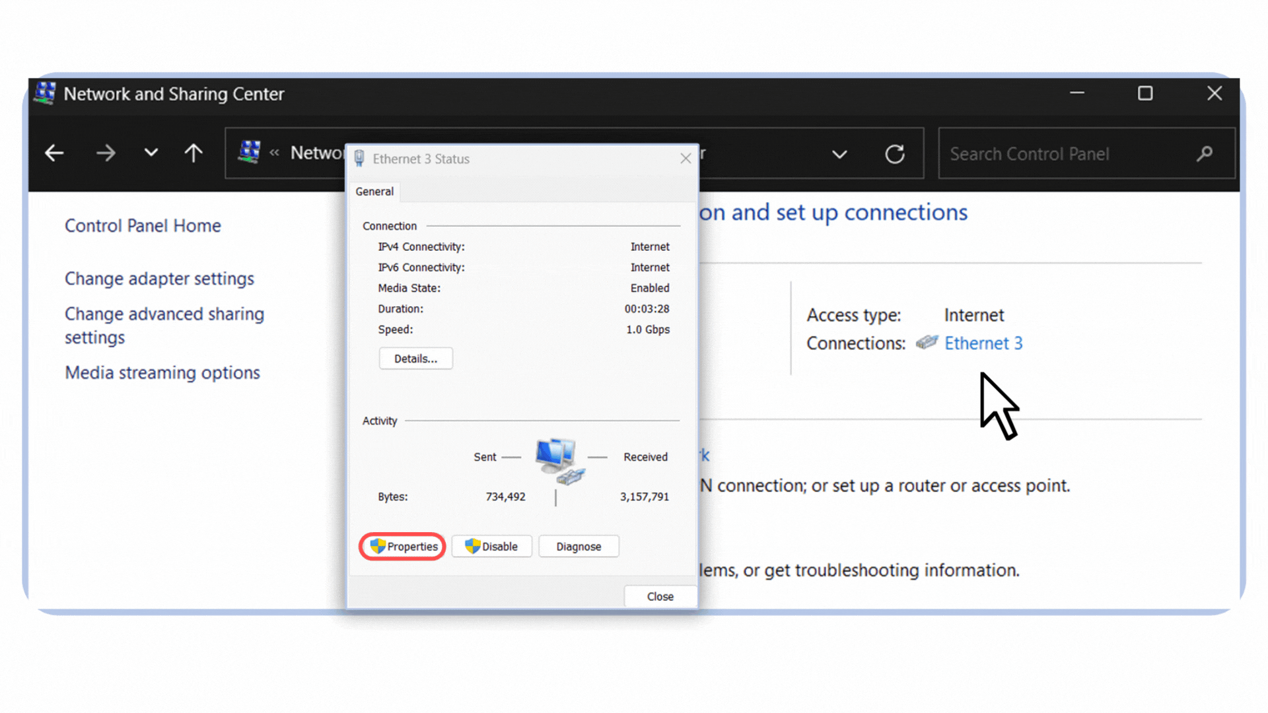Click the search magnifier icon

click(1204, 154)
